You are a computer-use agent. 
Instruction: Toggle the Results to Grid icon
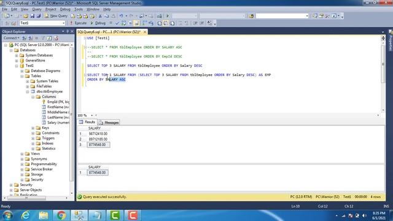166,23
